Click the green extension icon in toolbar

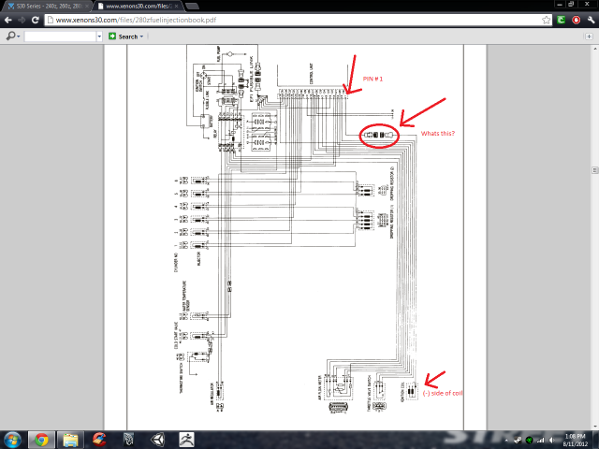click(560, 20)
